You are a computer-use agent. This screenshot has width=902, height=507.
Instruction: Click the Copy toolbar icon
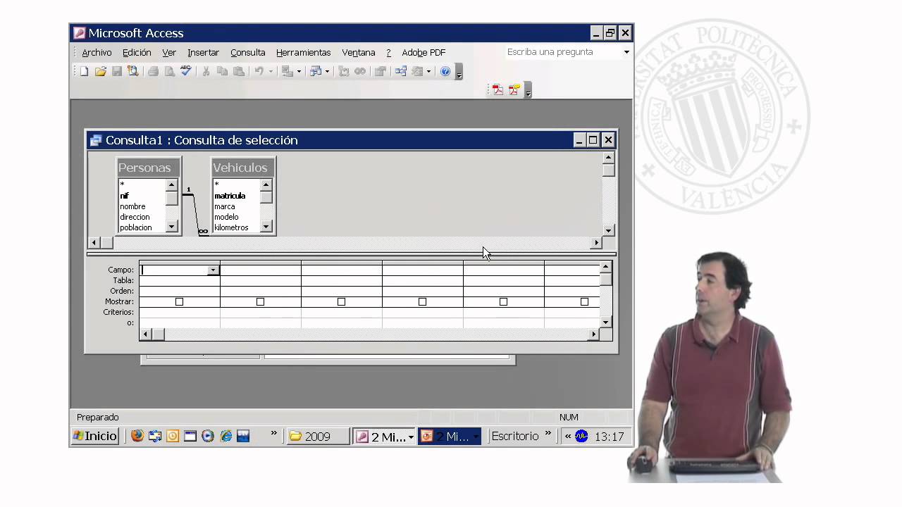pos(222,71)
